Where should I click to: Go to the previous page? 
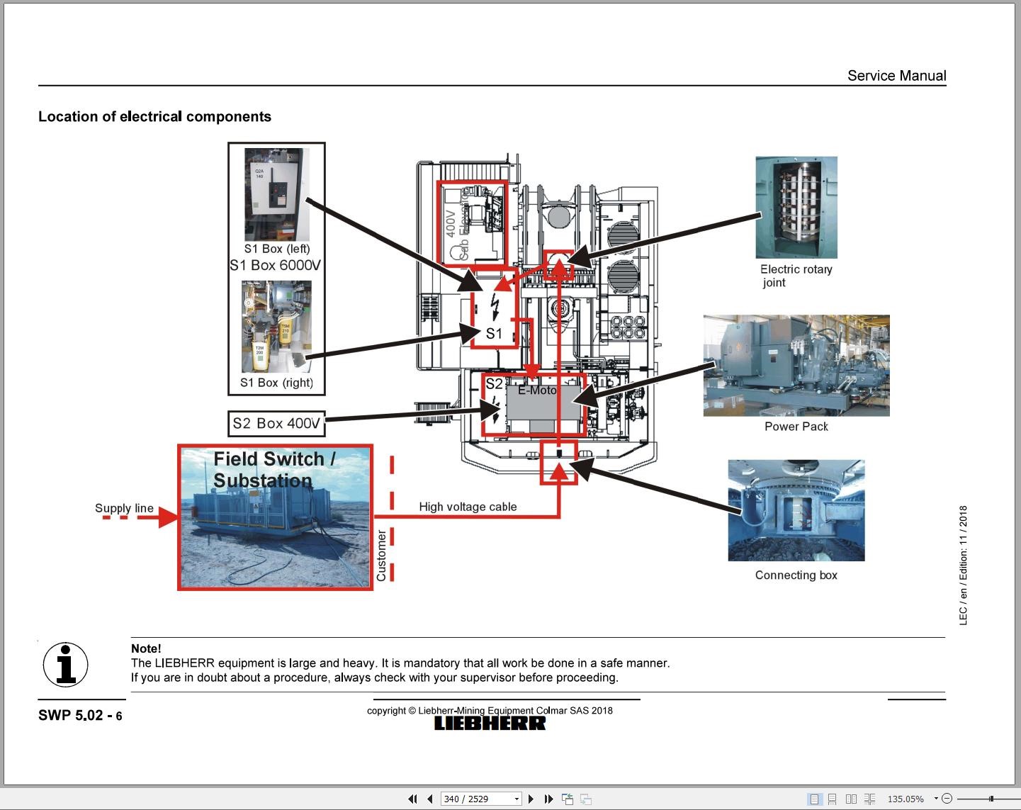[x=429, y=799]
